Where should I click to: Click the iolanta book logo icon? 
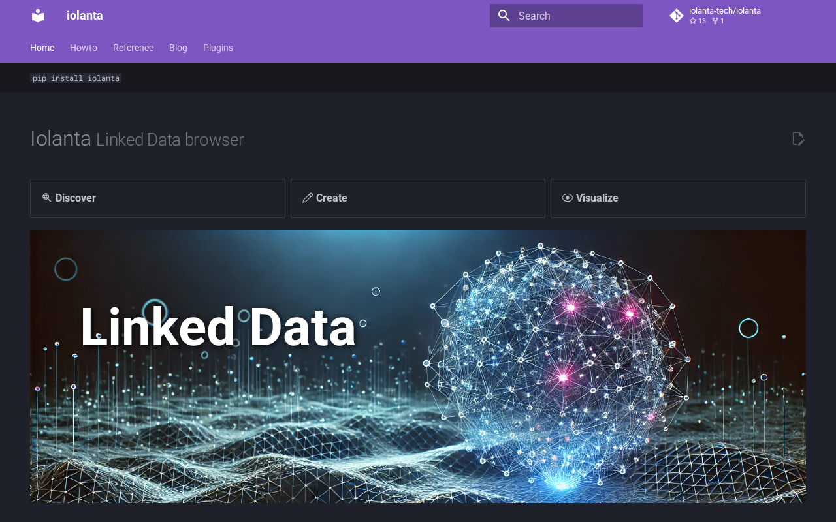38,16
